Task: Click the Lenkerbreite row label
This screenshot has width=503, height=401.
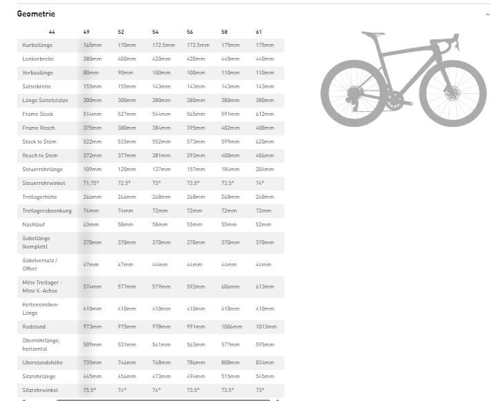Action: 37,59
